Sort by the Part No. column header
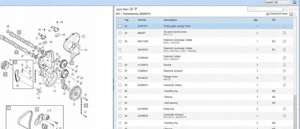300x129 pixels. tap(142, 20)
